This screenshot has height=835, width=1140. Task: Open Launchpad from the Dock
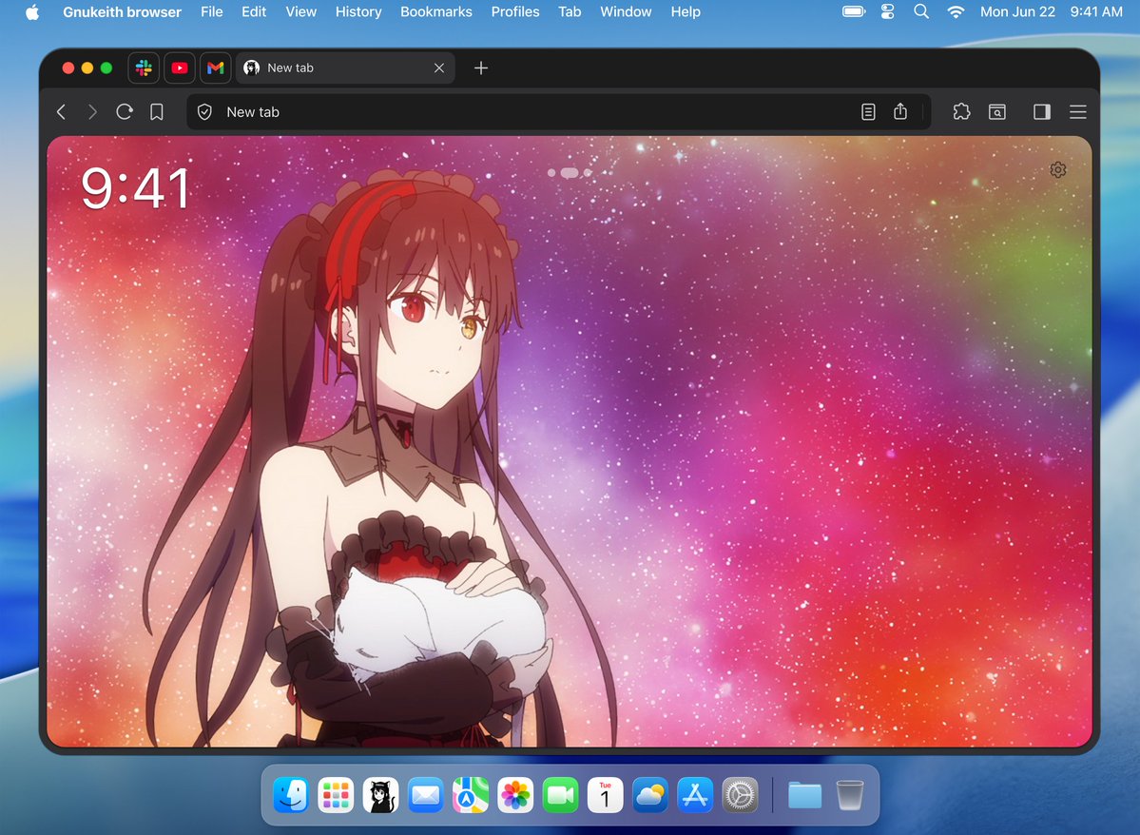click(x=336, y=795)
